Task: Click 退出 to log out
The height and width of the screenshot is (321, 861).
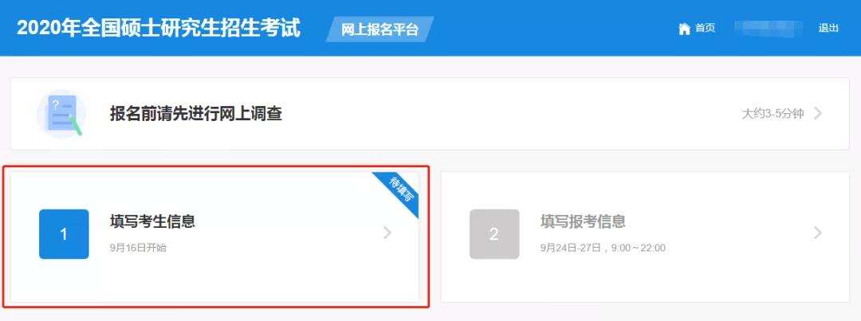Action: (828, 29)
